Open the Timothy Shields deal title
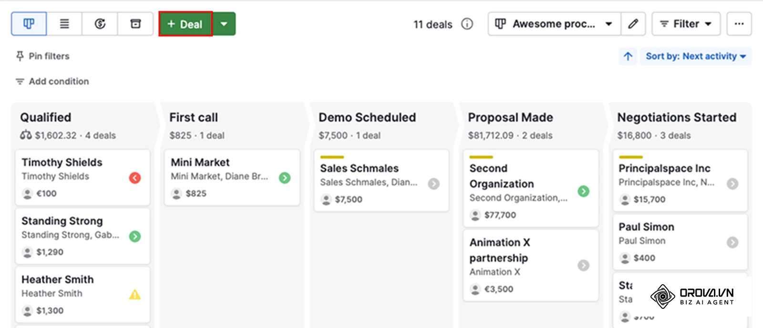The height and width of the screenshot is (328, 763). coord(62,163)
